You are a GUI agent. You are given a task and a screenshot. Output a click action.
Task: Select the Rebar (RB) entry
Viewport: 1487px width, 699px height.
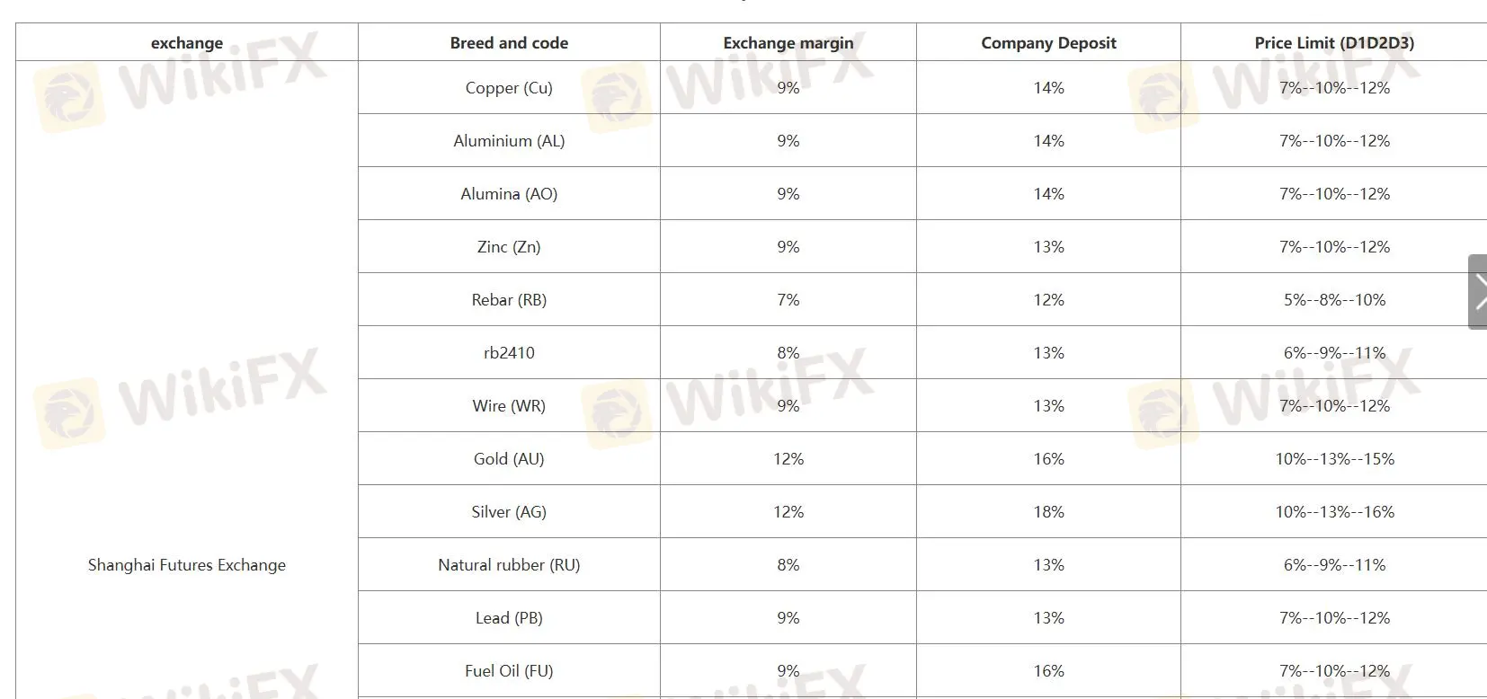(509, 299)
